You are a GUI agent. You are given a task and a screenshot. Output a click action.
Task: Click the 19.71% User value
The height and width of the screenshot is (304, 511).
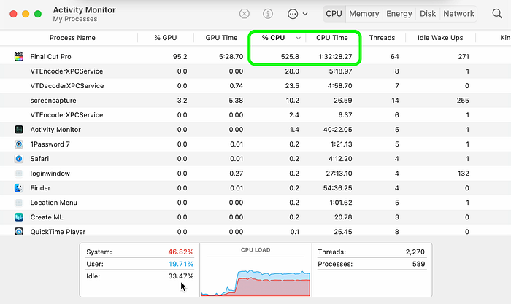coord(181,264)
